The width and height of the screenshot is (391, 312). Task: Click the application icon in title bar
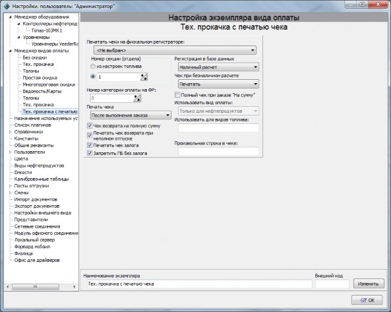pos(7,6)
